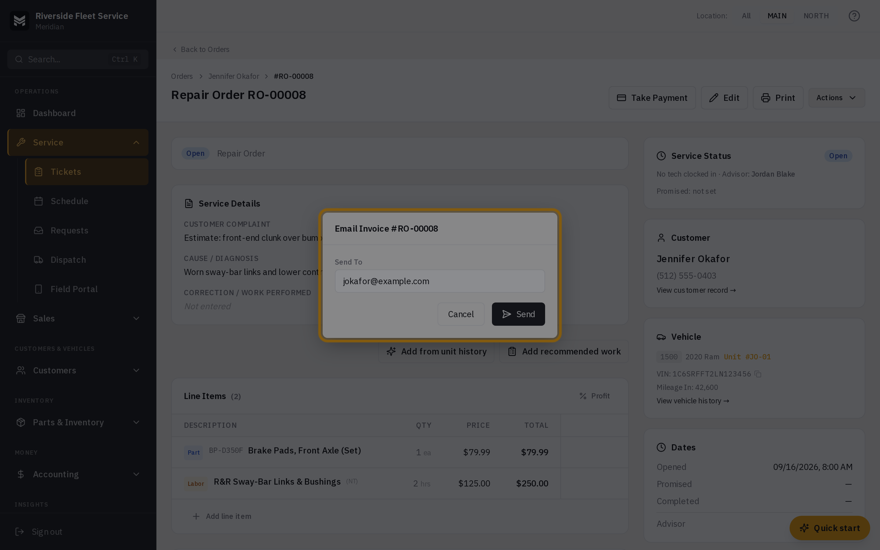Expand the Sales section chevron
Viewport: 880px width, 550px height.
[136, 319]
